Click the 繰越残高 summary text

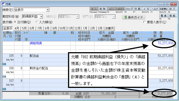(36, 43)
